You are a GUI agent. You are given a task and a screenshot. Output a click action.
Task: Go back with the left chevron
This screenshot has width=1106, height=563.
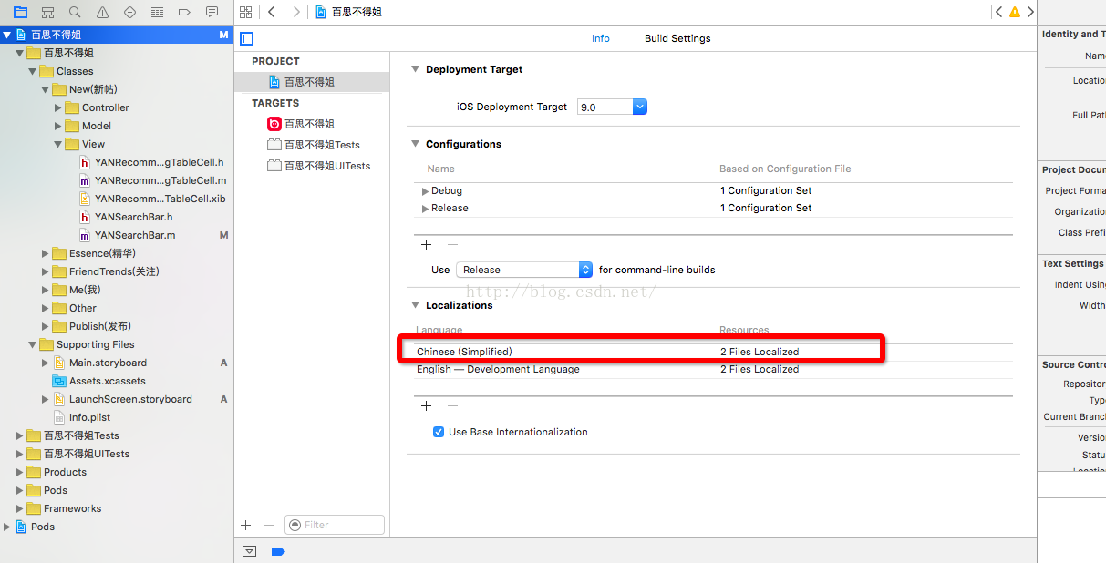pyautogui.click(x=272, y=12)
